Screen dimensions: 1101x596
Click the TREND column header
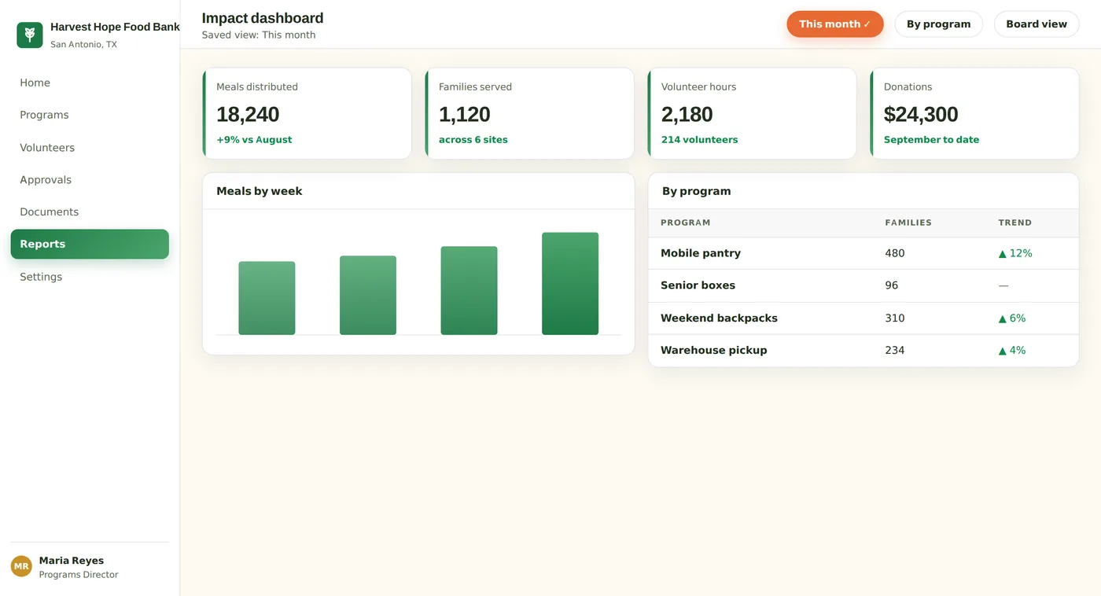(1015, 223)
